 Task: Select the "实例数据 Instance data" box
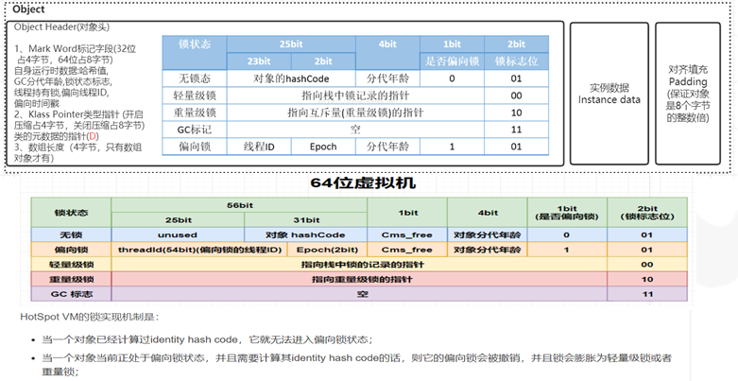pyautogui.click(x=609, y=94)
